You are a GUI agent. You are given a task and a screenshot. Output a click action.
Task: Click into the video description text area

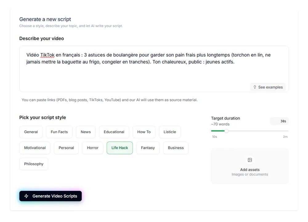(154, 69)
